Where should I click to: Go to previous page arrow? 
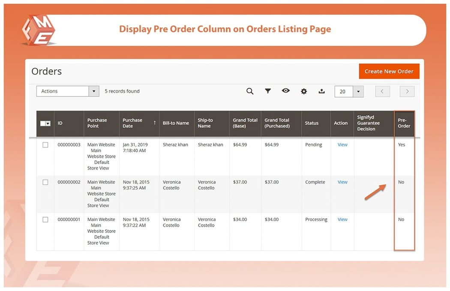[x=382, y=91]
